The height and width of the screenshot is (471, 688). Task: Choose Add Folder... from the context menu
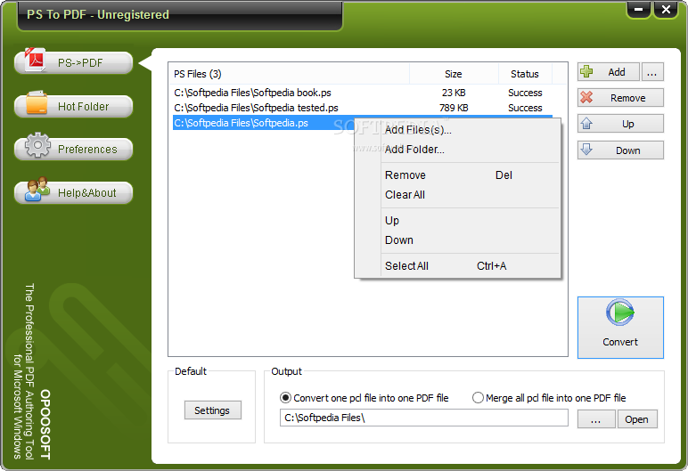[x=458, y=150]
